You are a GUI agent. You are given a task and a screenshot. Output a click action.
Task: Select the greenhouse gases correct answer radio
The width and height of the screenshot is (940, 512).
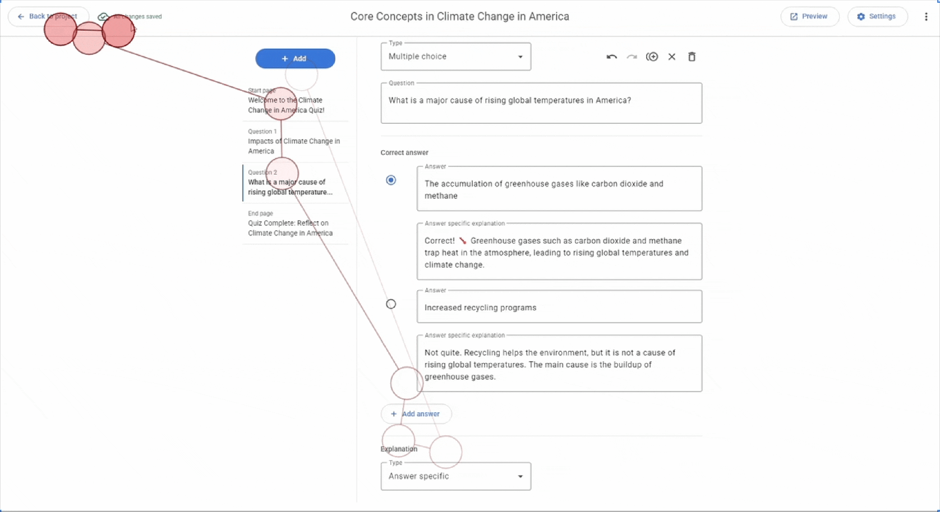click(391, 180)
